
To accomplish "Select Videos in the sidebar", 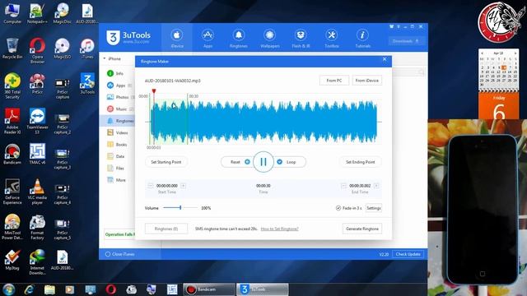I will [118, 132].
